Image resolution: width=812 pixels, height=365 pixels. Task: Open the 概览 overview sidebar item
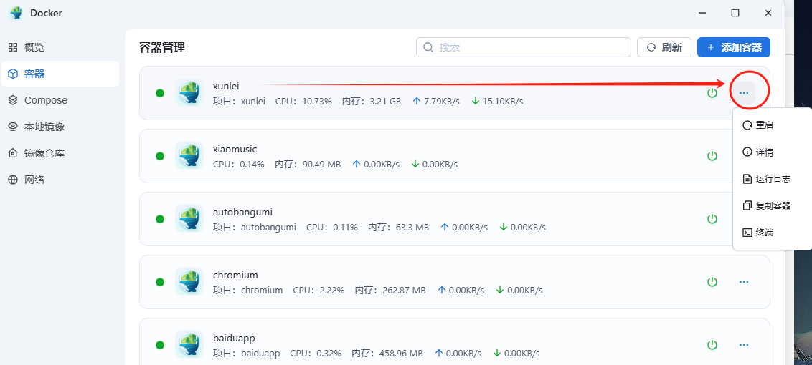pos(60,47)
